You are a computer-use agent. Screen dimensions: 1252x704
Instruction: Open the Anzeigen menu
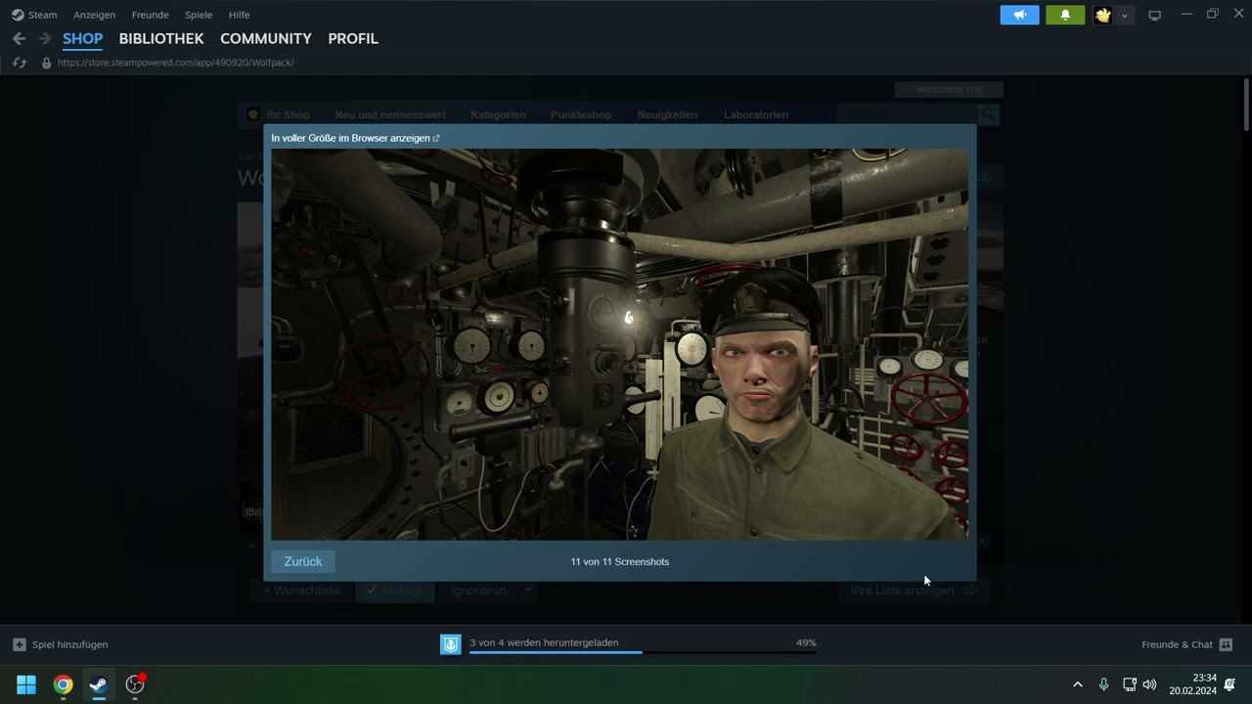pos(94,15)
